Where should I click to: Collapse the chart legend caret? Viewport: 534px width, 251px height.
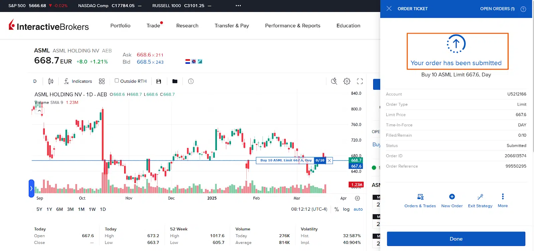pos(39,111)
